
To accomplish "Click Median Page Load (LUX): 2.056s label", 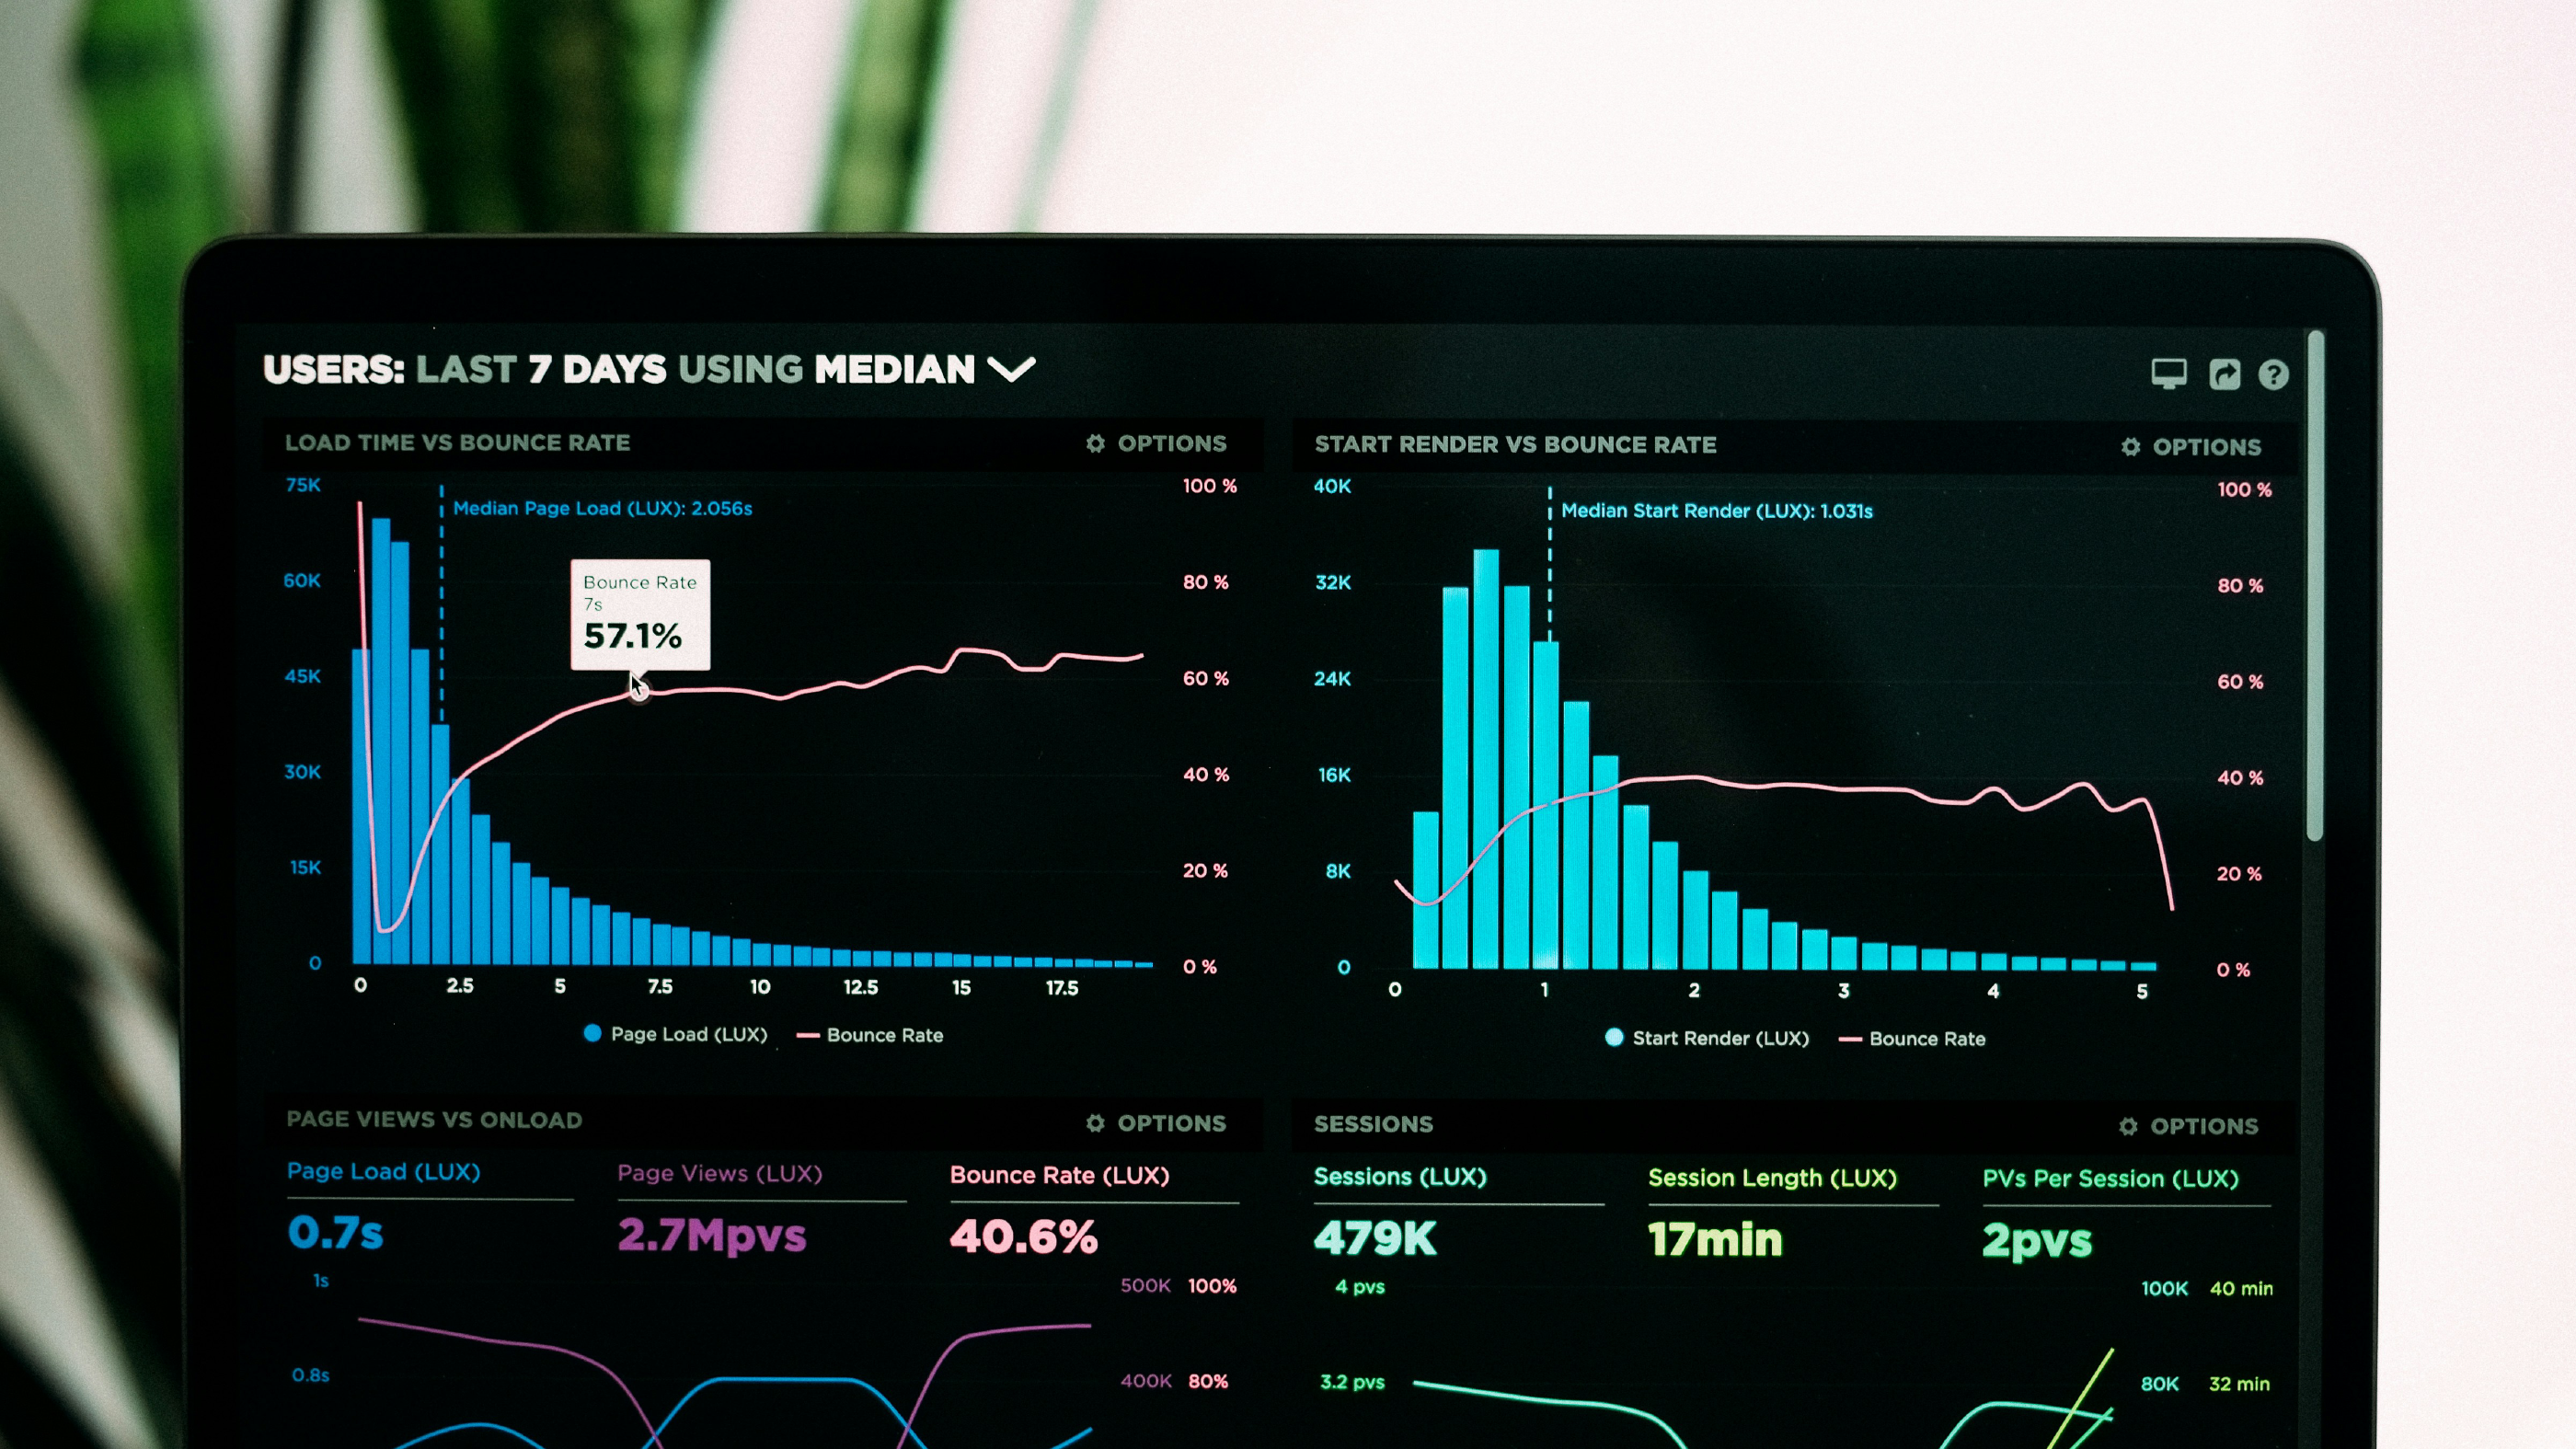I will [602, 508].
